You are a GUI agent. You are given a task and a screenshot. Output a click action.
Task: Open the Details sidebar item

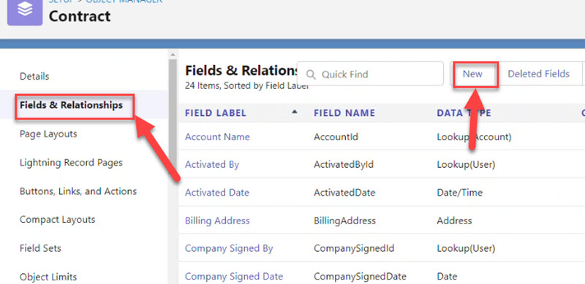(34, 77)
